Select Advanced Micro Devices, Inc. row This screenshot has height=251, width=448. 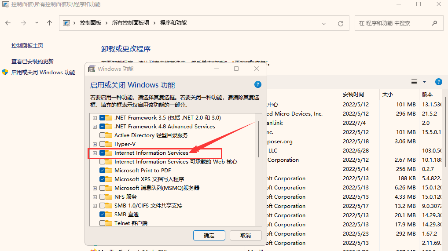(354, 114)
